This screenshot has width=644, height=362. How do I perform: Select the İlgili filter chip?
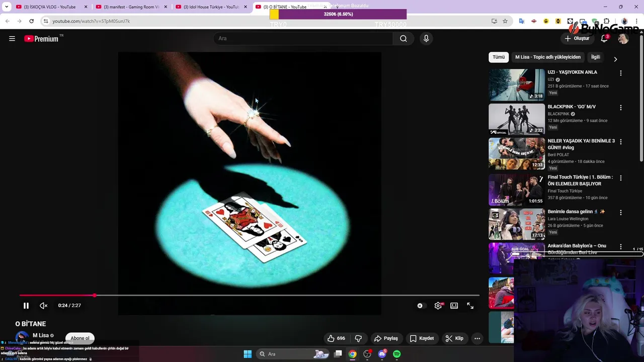pos(596,57)
